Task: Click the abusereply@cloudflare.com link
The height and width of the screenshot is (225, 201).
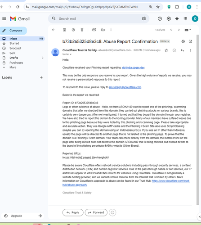Action: [125, 87]
